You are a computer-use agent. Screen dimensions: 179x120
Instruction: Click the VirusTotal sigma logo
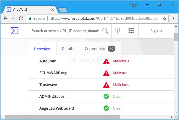[x=14, y=31]
